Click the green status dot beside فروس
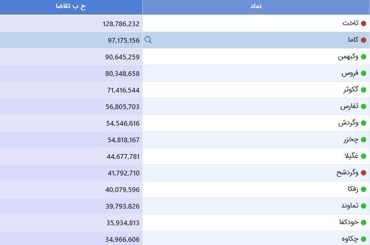The height and width of the screenshot is (245, 370). point(364,73)
